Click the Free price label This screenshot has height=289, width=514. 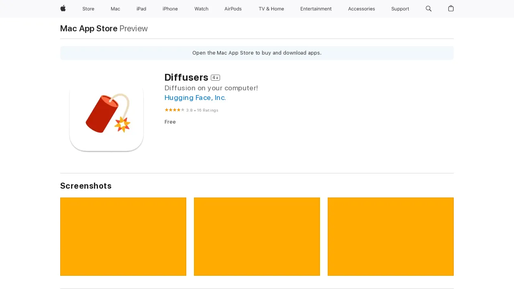pos(170,122)
